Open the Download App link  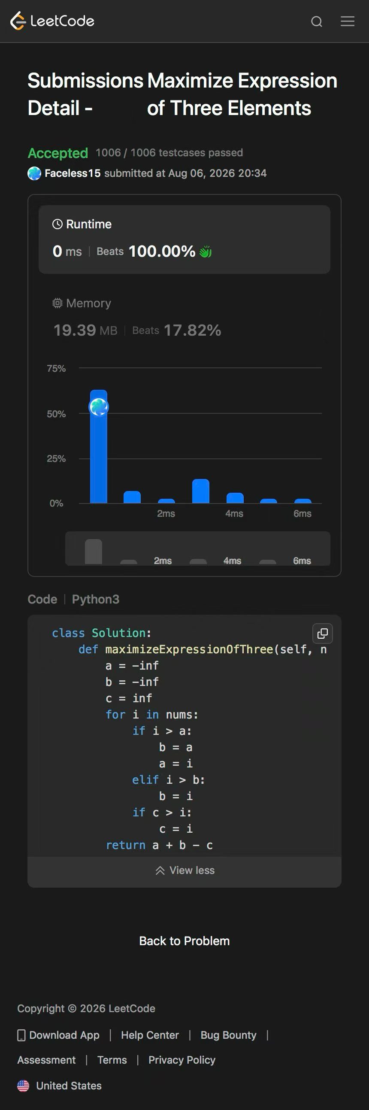click(58, 1035)
